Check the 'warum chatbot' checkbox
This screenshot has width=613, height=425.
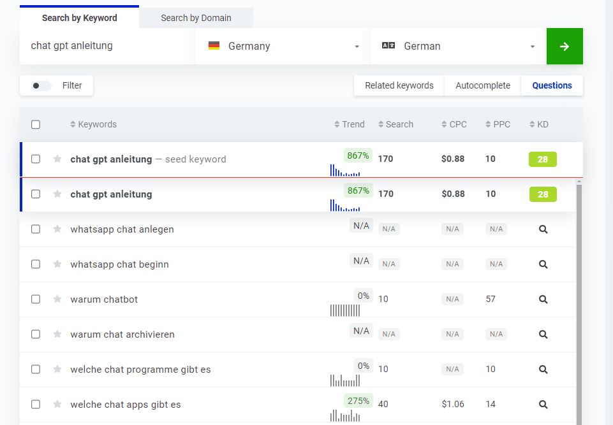point(36,299)
